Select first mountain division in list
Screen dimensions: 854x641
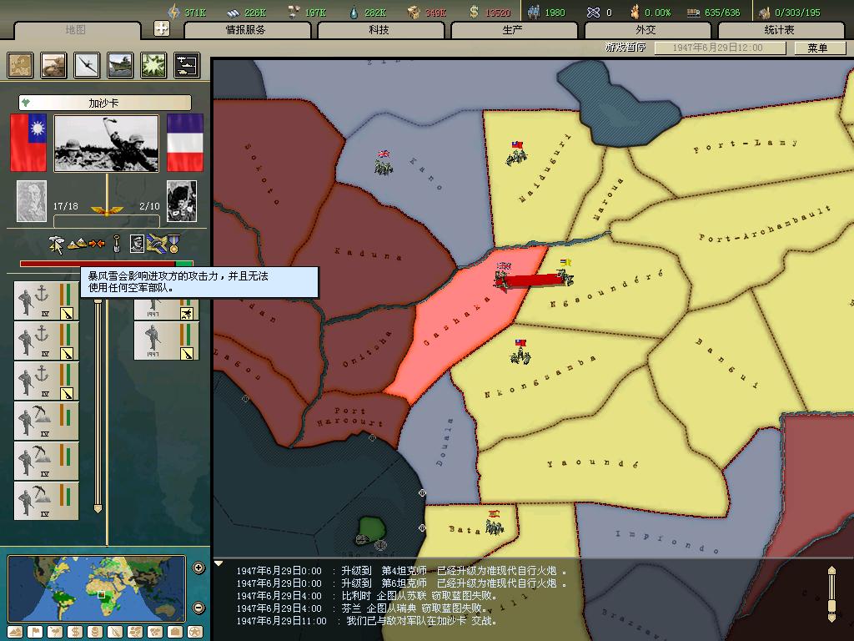pos(46,421)
